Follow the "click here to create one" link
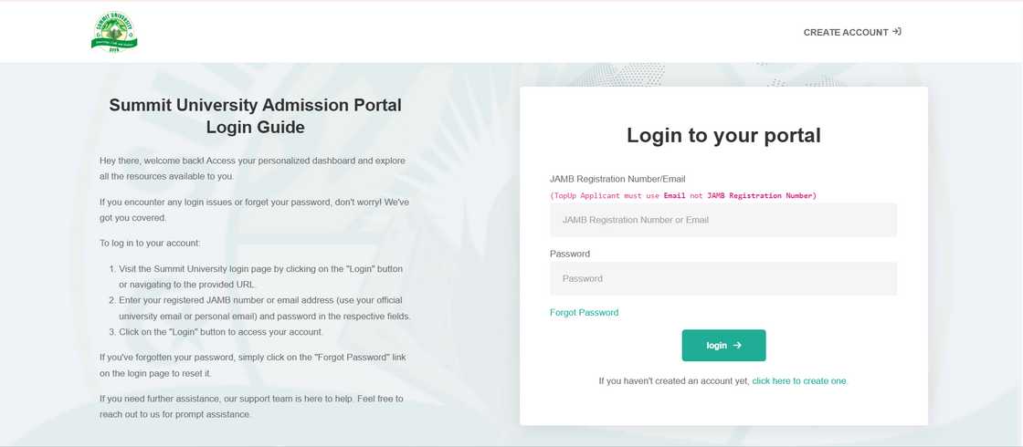 [x=799, y=380]
